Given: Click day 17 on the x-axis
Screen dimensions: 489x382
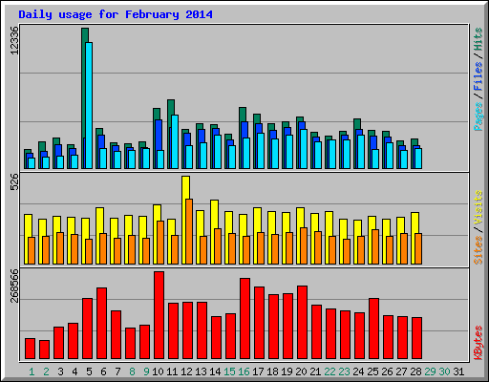Looking at the screenshot, I should 258,371.
